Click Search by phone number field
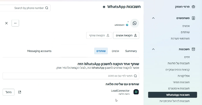 point(25,8)
